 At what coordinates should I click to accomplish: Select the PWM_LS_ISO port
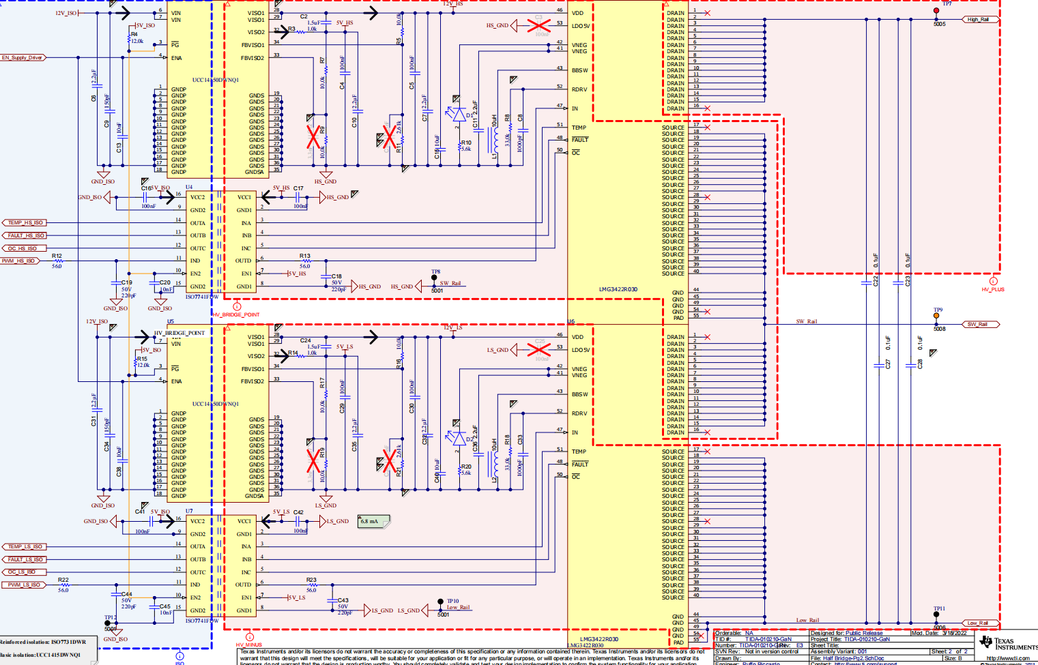coord(25,585)
